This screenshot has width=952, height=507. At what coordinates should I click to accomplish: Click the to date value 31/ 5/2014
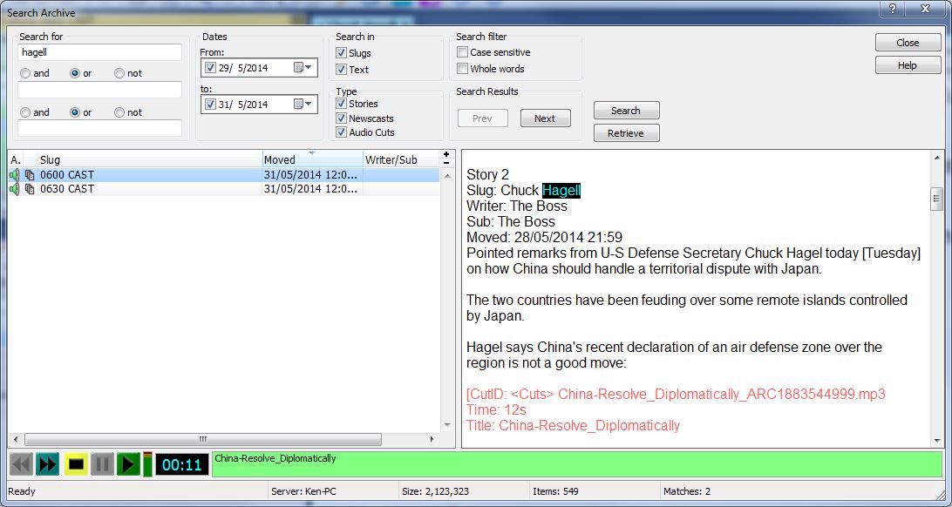(x=243, y=105)
